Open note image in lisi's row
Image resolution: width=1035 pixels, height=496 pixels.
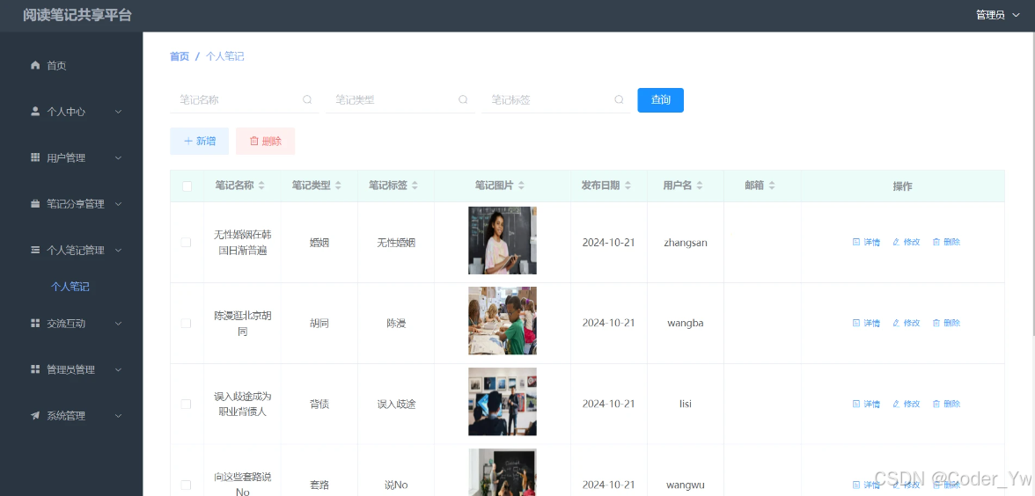click(x=503, y=402)
